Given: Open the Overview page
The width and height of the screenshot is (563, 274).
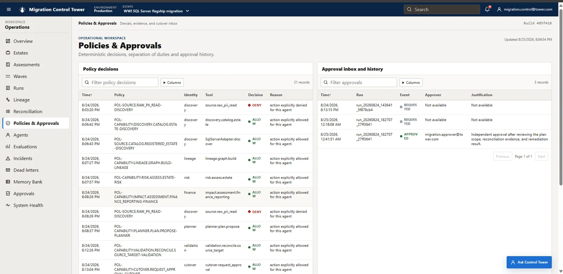Looking at the screenshot, I should [23, 41].
